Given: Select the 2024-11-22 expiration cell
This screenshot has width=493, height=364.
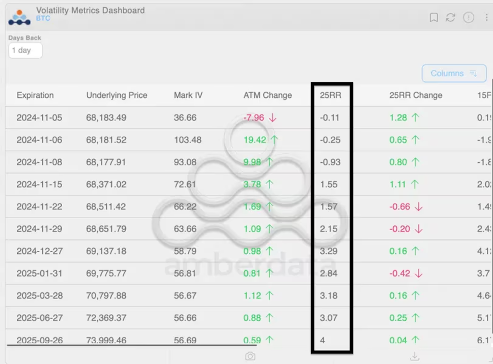Looking at the screenshot, I should pyautogui.click(x=39, y=207).
